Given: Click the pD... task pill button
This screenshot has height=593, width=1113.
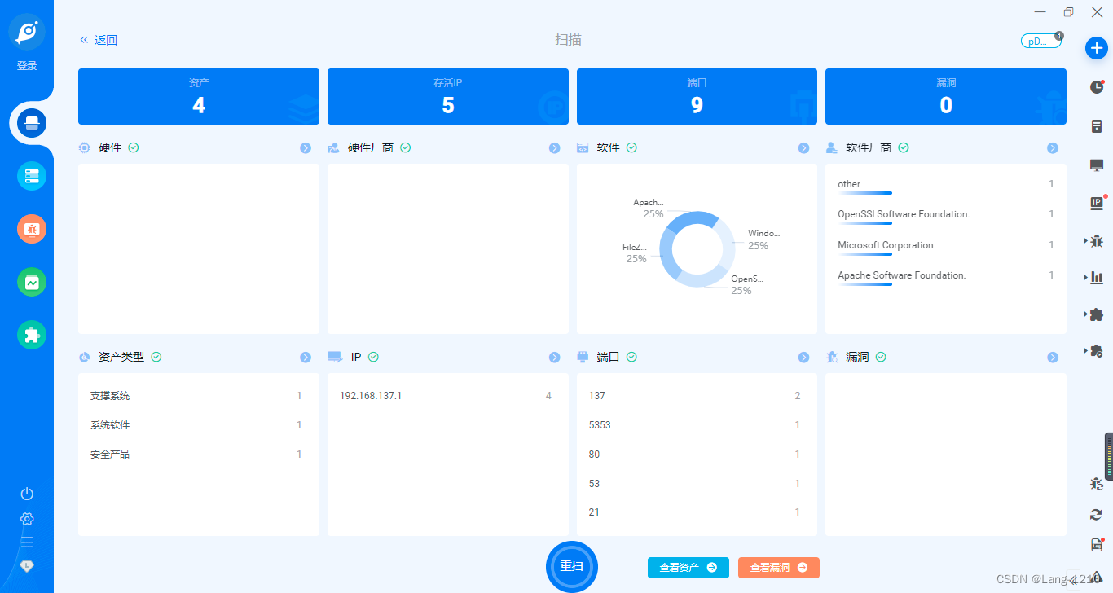Looking at the screenshot, I should pos(1041,42).
